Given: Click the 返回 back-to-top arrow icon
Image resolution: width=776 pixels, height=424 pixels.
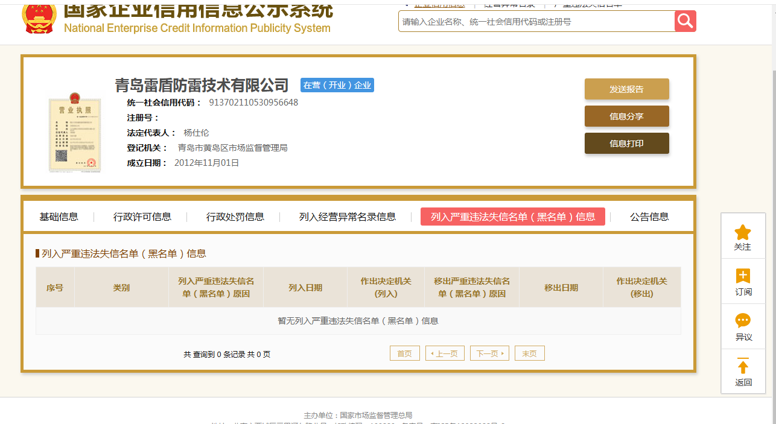Looking at the screenshot, I should click(743, 366).
